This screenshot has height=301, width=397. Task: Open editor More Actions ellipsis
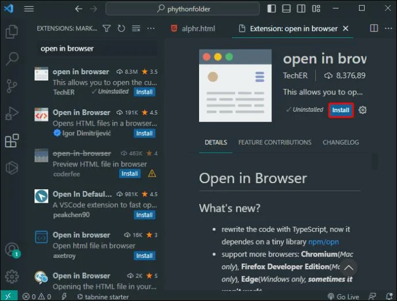click(388, 28)
